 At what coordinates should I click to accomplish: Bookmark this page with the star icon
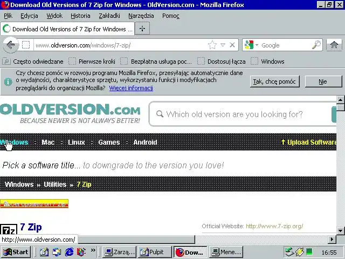tap(212, 45)
